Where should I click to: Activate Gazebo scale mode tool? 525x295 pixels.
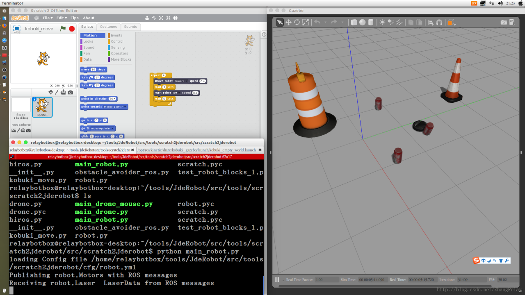306,23
